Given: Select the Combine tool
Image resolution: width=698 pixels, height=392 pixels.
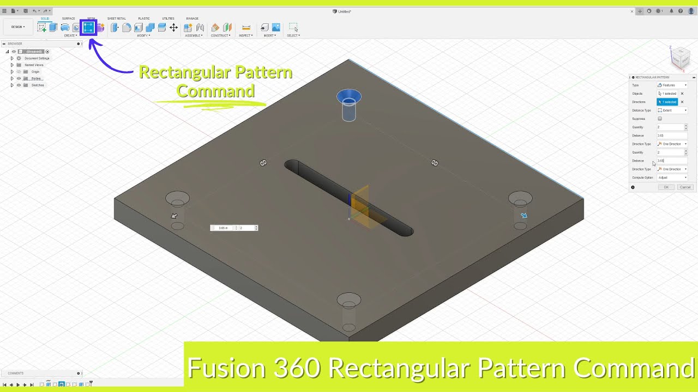Looking at the screenshot, I should click(x=150, y=27).
